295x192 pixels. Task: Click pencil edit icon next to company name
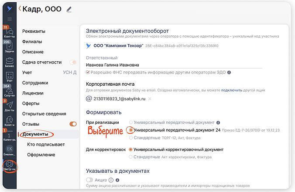click(69, 9)
